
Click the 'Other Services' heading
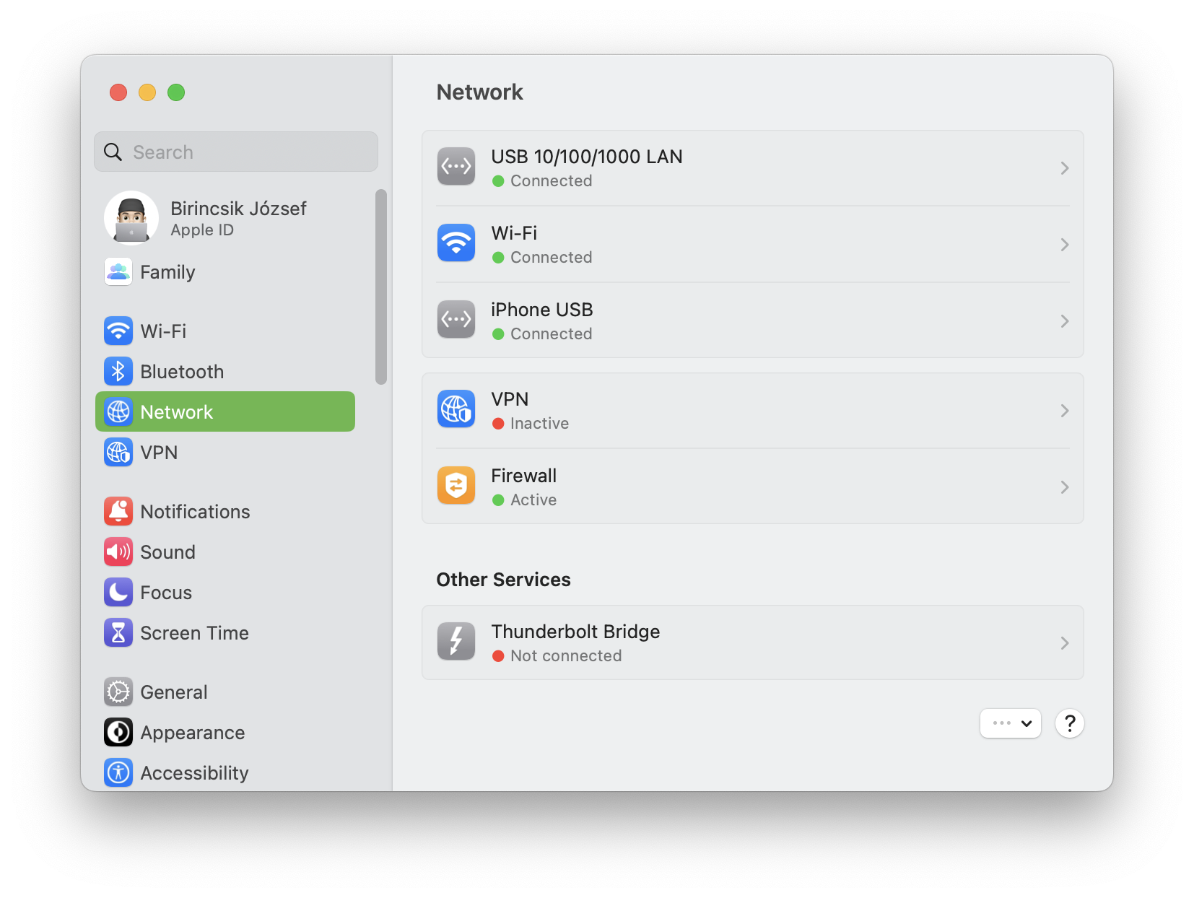tap(503, 580)
